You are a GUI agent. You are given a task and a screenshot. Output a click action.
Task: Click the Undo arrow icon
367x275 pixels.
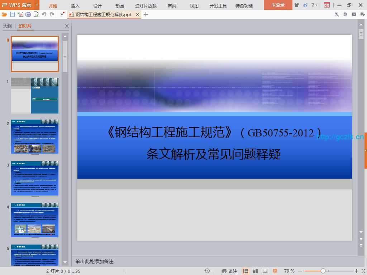(44, 14)
